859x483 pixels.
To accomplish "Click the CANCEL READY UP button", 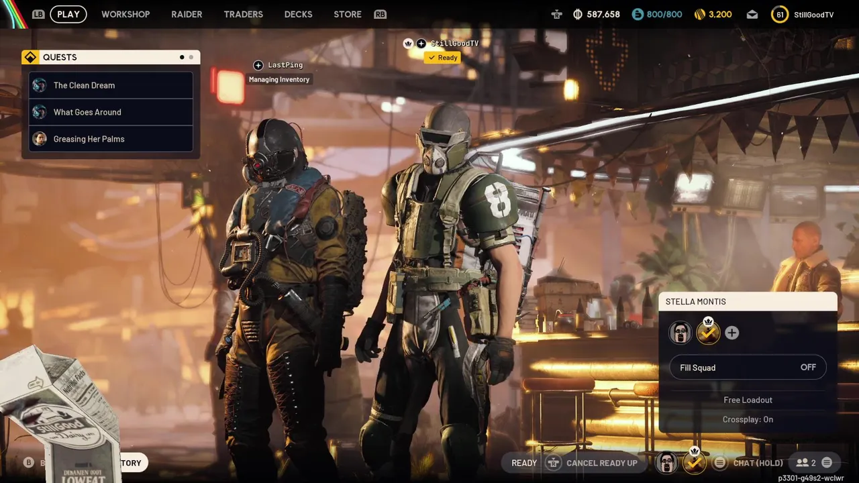I will [602, 463].
